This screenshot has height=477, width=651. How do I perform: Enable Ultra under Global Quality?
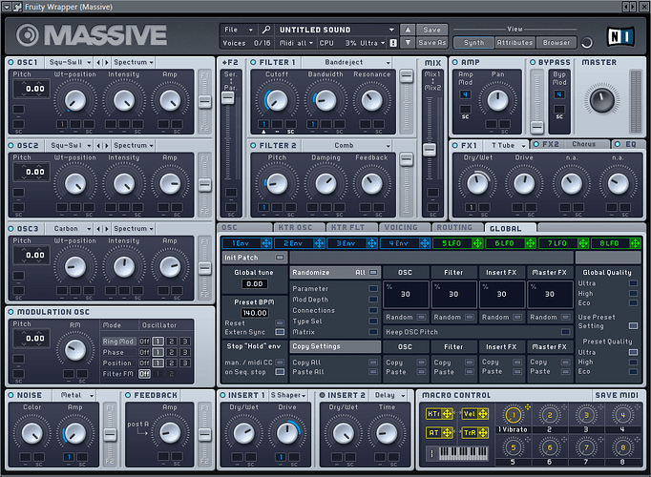[x=633, y=283]
